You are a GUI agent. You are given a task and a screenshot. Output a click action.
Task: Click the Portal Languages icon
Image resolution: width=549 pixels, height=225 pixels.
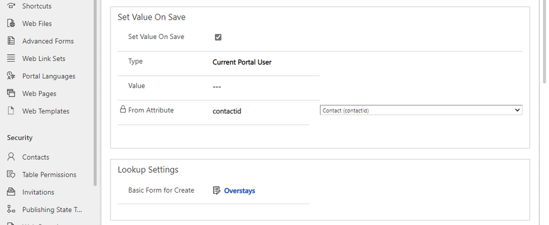coord(10,76)
